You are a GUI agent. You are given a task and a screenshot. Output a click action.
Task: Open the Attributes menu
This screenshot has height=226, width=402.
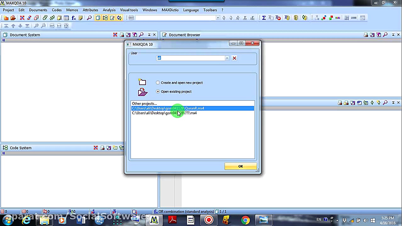coord(90,10)
